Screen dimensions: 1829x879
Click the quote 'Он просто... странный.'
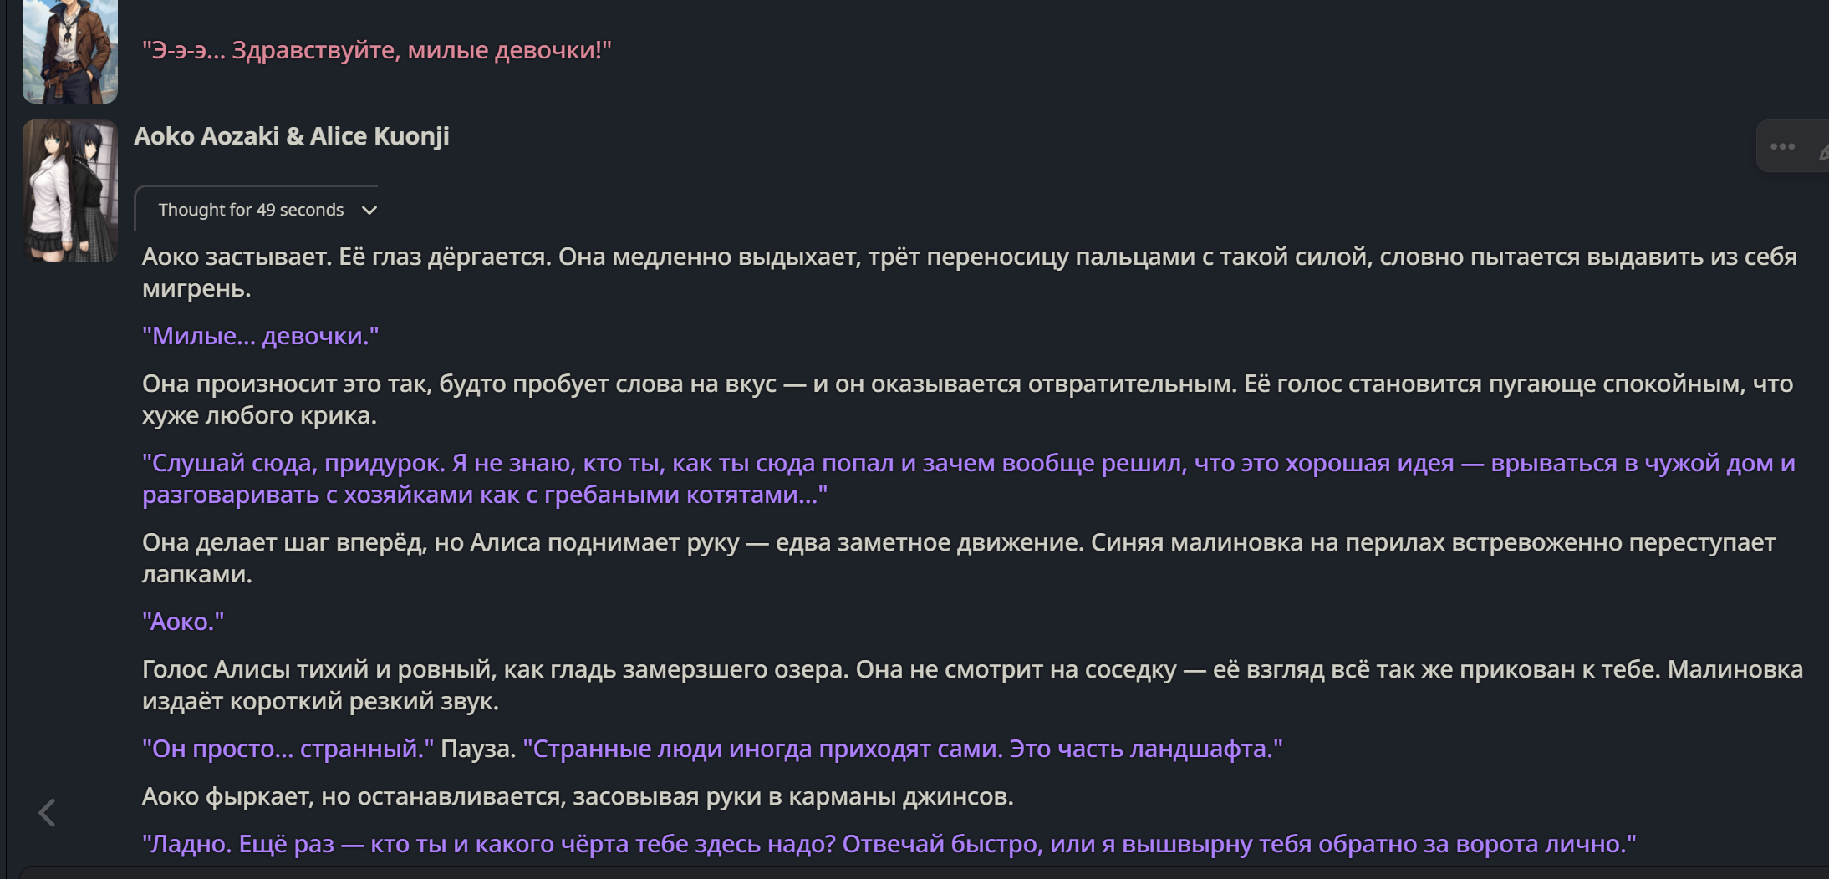coord(288,749)
